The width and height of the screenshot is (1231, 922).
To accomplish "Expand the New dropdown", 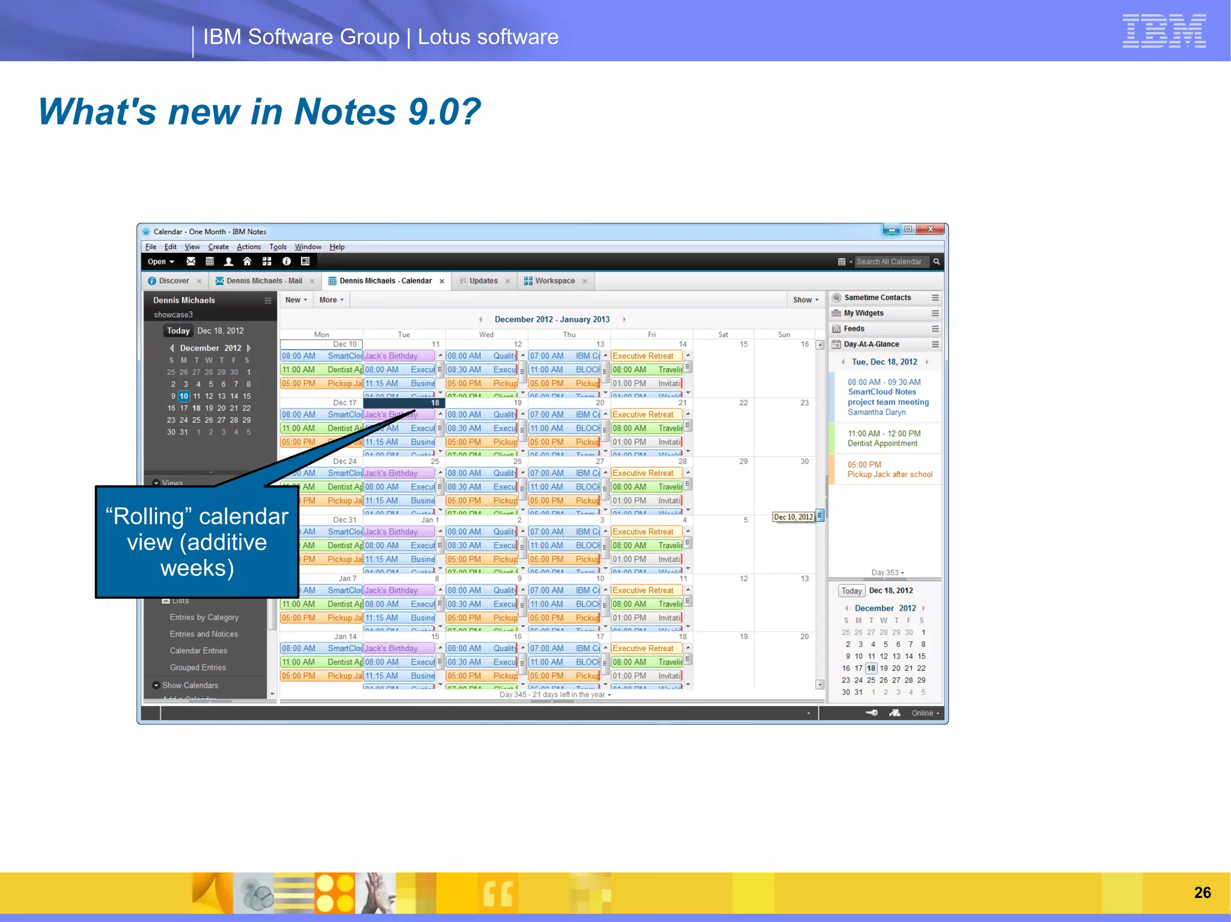I will pos(296,300).
